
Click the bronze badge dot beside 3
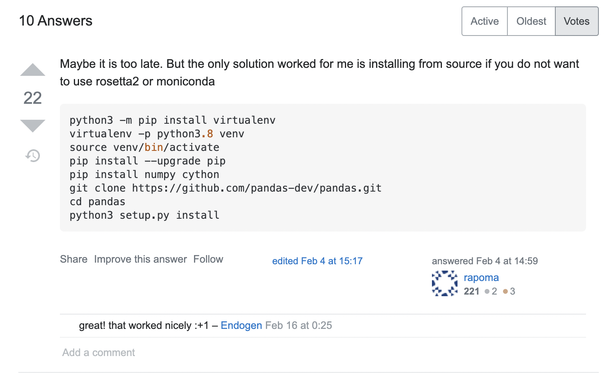(505, 291)
